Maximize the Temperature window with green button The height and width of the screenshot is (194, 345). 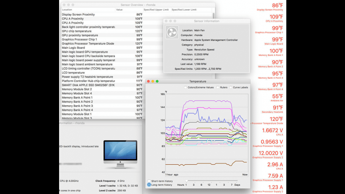click(157, 81)
